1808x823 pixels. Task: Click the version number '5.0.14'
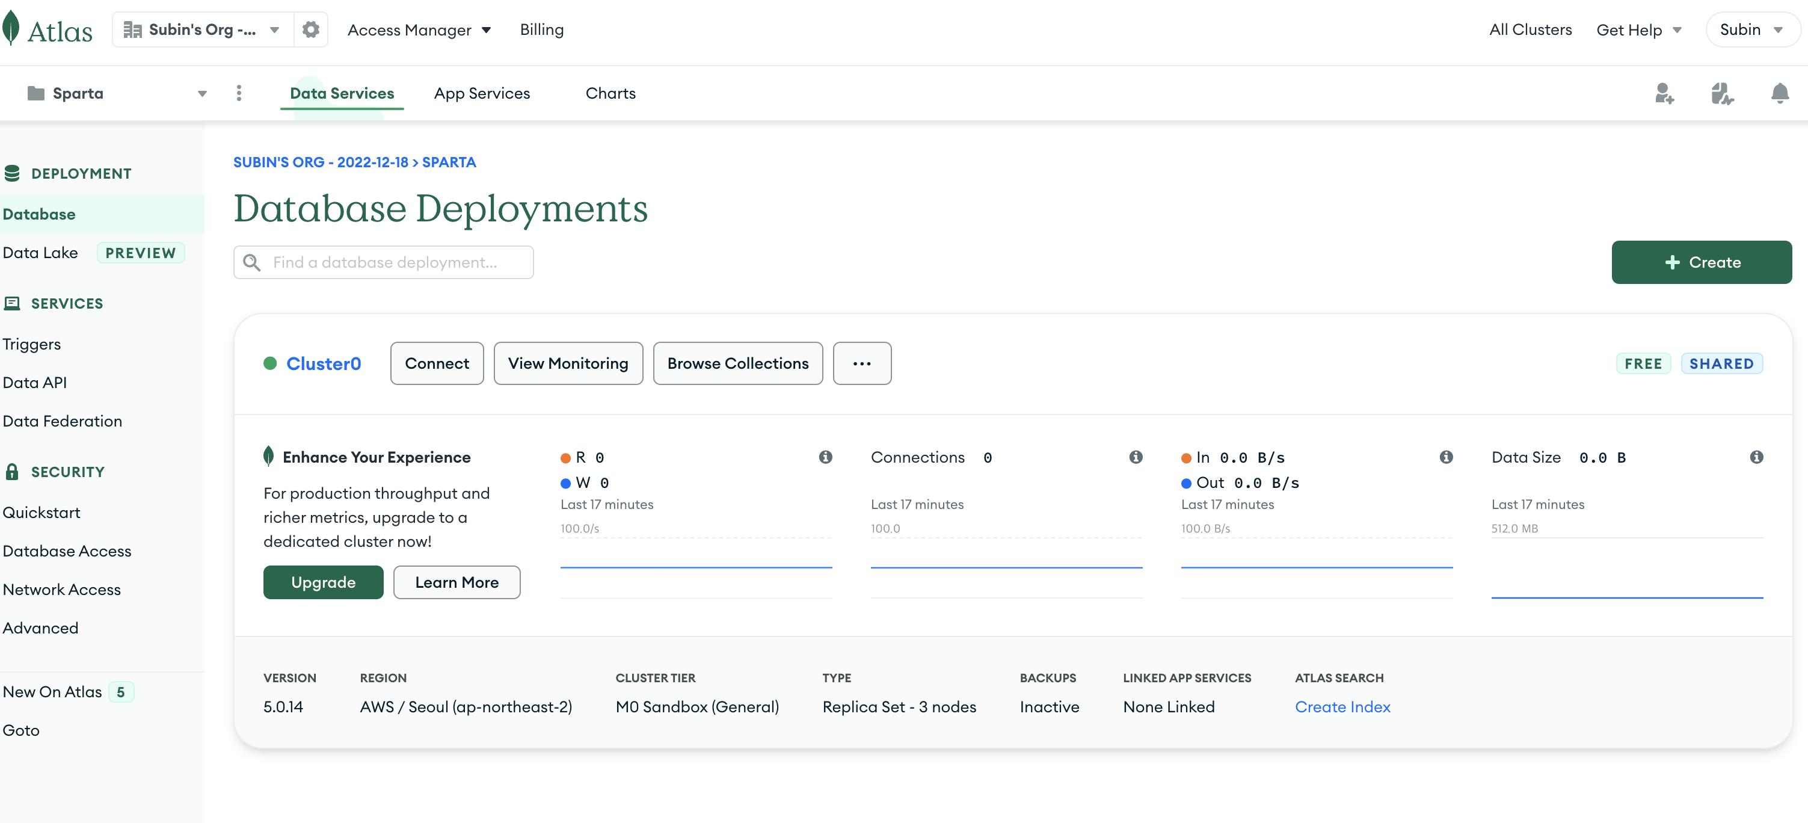(x=283, y=707)
